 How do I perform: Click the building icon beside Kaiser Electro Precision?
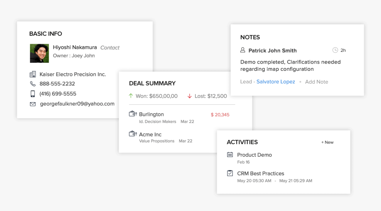[33, 74]
